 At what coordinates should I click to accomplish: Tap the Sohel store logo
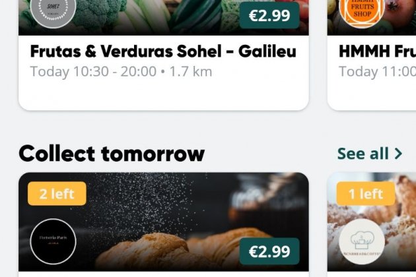tap(53, 10)
